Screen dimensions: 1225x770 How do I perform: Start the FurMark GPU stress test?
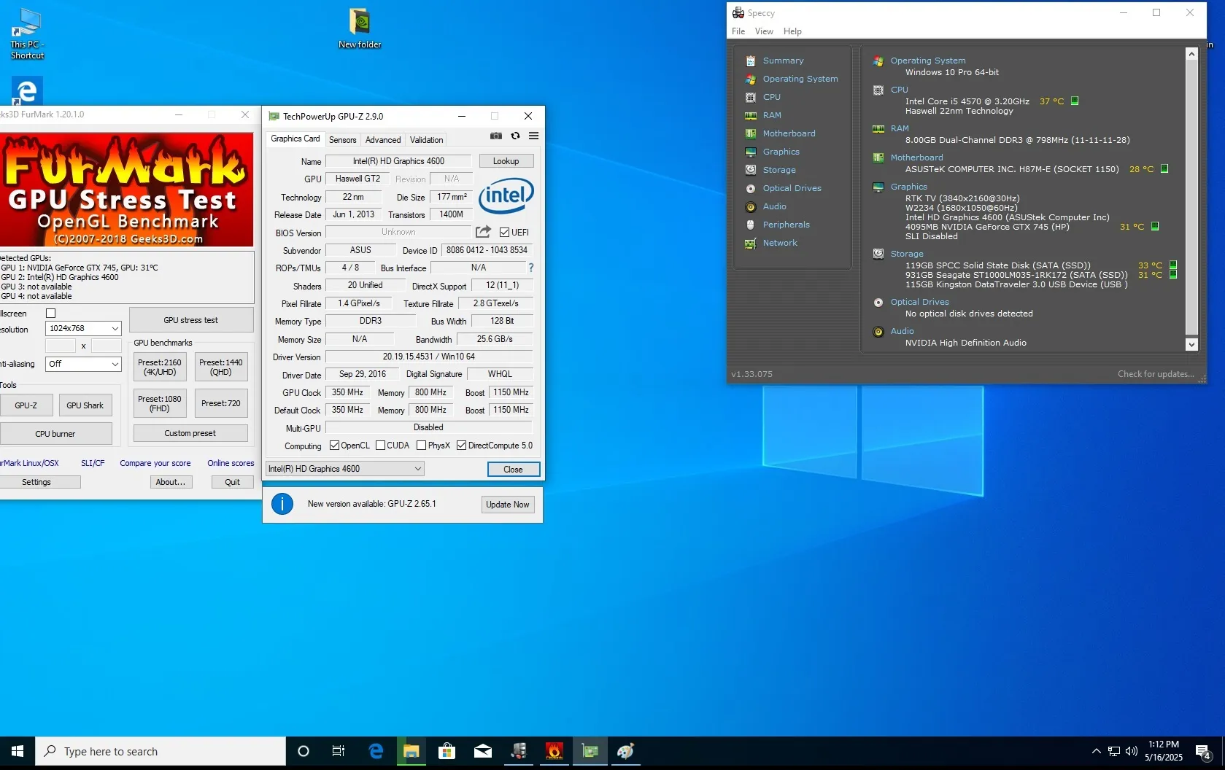pyautogui.click(x=191, y=320)
